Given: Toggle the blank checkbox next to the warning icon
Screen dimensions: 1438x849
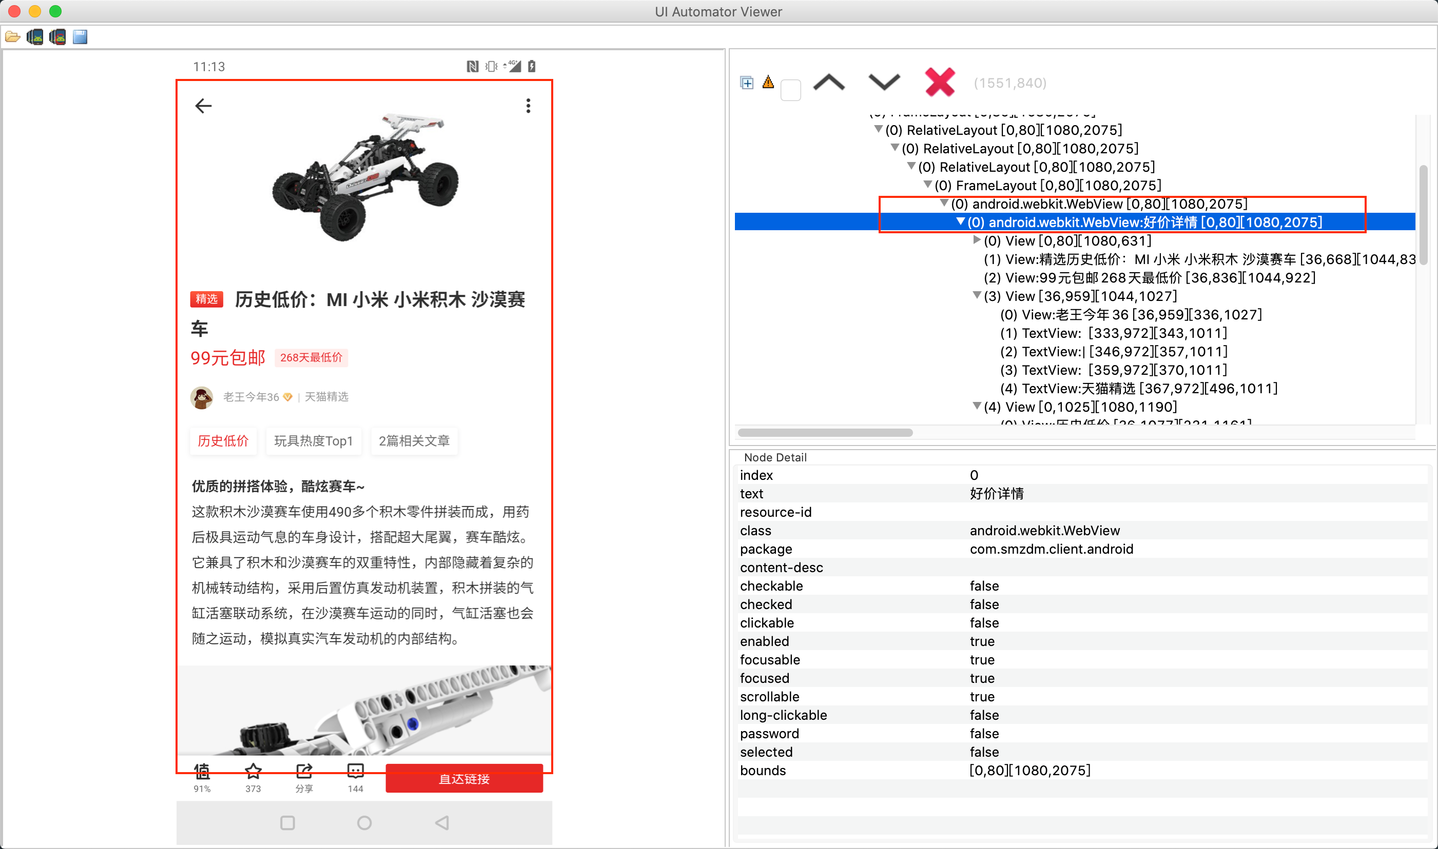Looking at the screenshot, I should click(791, 90).
